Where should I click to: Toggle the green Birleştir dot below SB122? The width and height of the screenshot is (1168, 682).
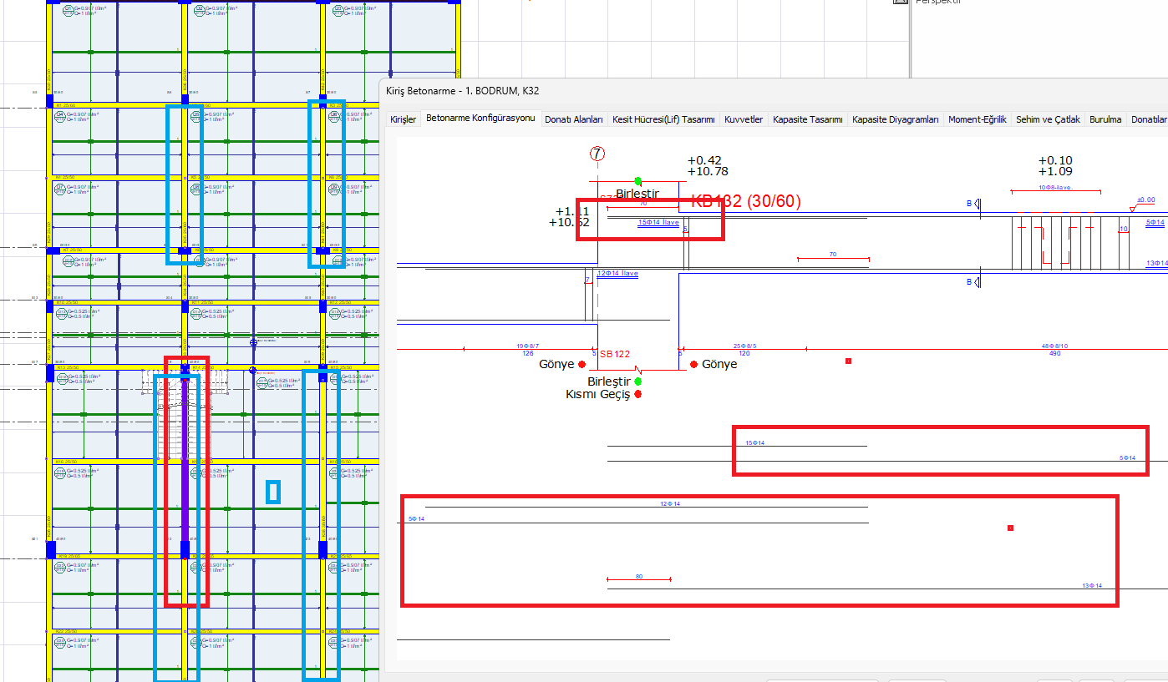pos(638,381)
